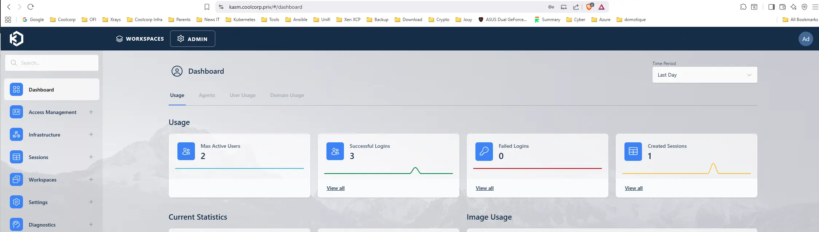Bookmark this page with the bookmark icon
The height and width of the screenshot is (232, 819).
pyautogui.click(x=207, y=7)
